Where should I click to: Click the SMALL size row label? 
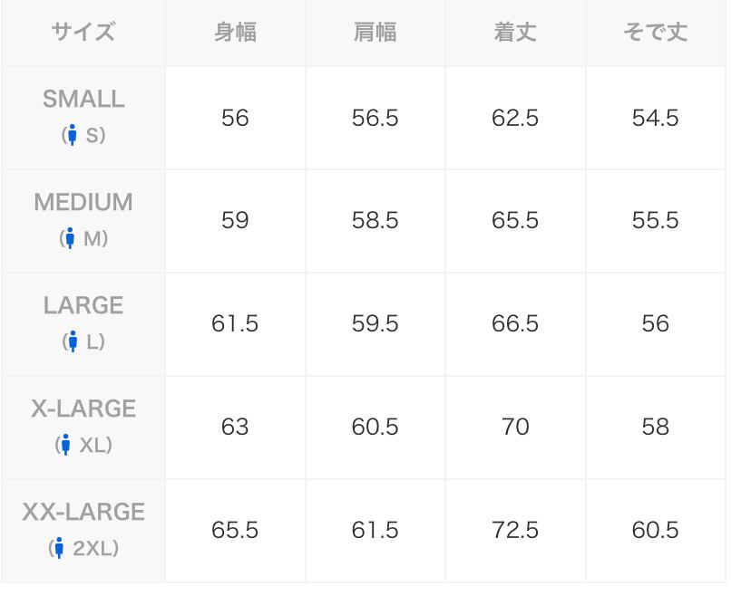(83, 100)
